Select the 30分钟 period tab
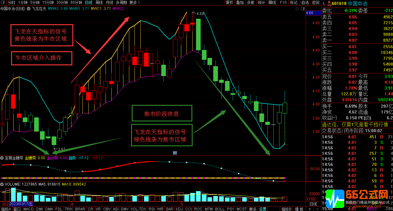The height and width of the screenshot is (211, 393). 62,2
